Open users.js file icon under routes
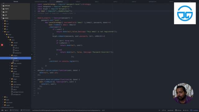 point(14,76)
